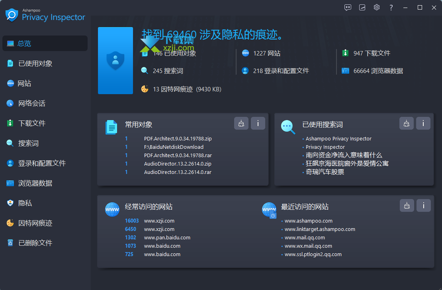Click the skin/theme switch icon in title bar
Viewport: 442px width, 290px height.
point(362,8)
